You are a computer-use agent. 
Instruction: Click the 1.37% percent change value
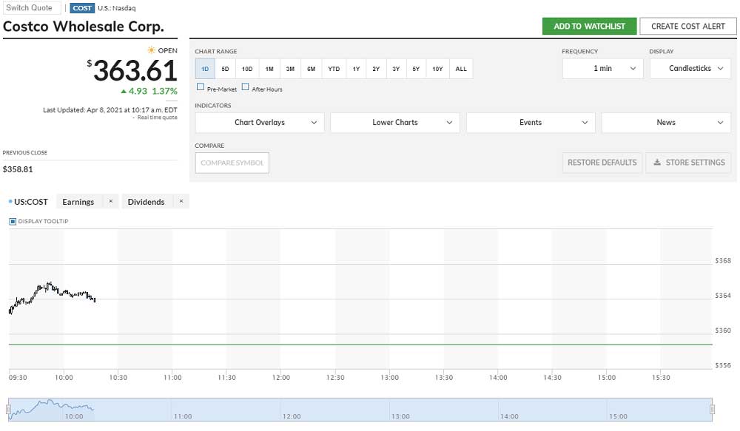(x=165, y=91)
